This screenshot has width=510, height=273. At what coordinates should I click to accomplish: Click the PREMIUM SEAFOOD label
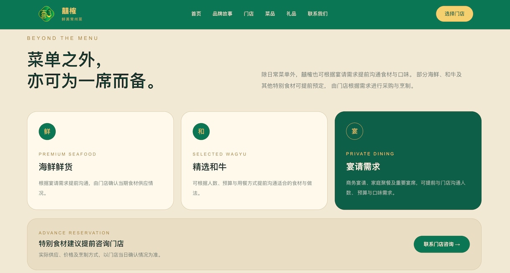[68, 154]
